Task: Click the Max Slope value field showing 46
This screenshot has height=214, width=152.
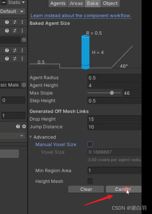Action: tap(132, 93)
